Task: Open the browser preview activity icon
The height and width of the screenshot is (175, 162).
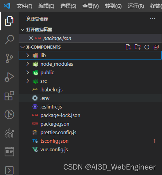Action: (x=9, y=152)
